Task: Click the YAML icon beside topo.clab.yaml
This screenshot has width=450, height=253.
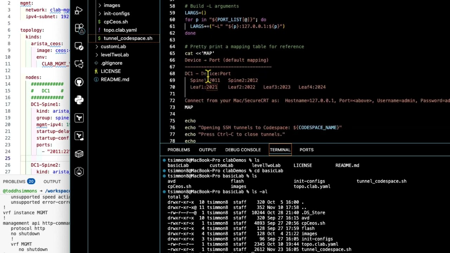Action: [99, 30]
